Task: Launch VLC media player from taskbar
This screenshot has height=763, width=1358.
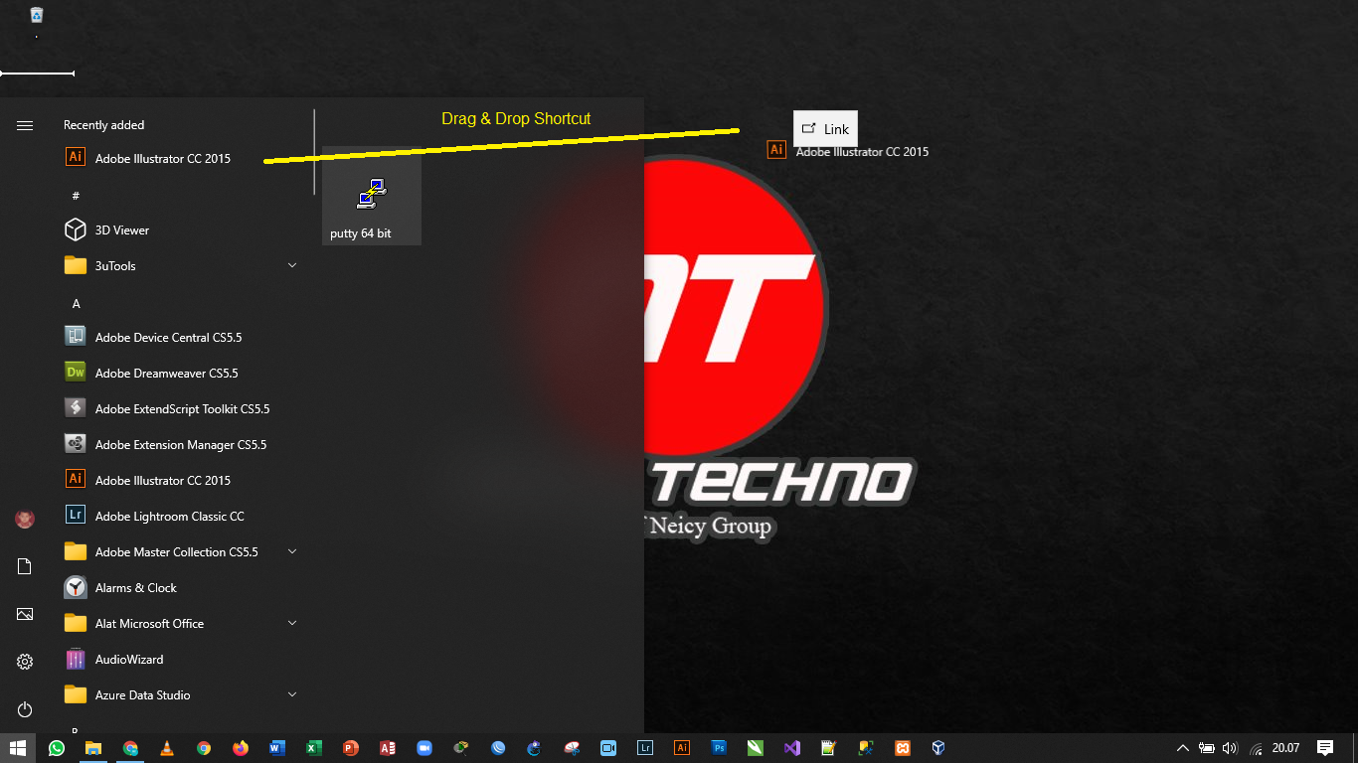Action: [x=167, y=748]
